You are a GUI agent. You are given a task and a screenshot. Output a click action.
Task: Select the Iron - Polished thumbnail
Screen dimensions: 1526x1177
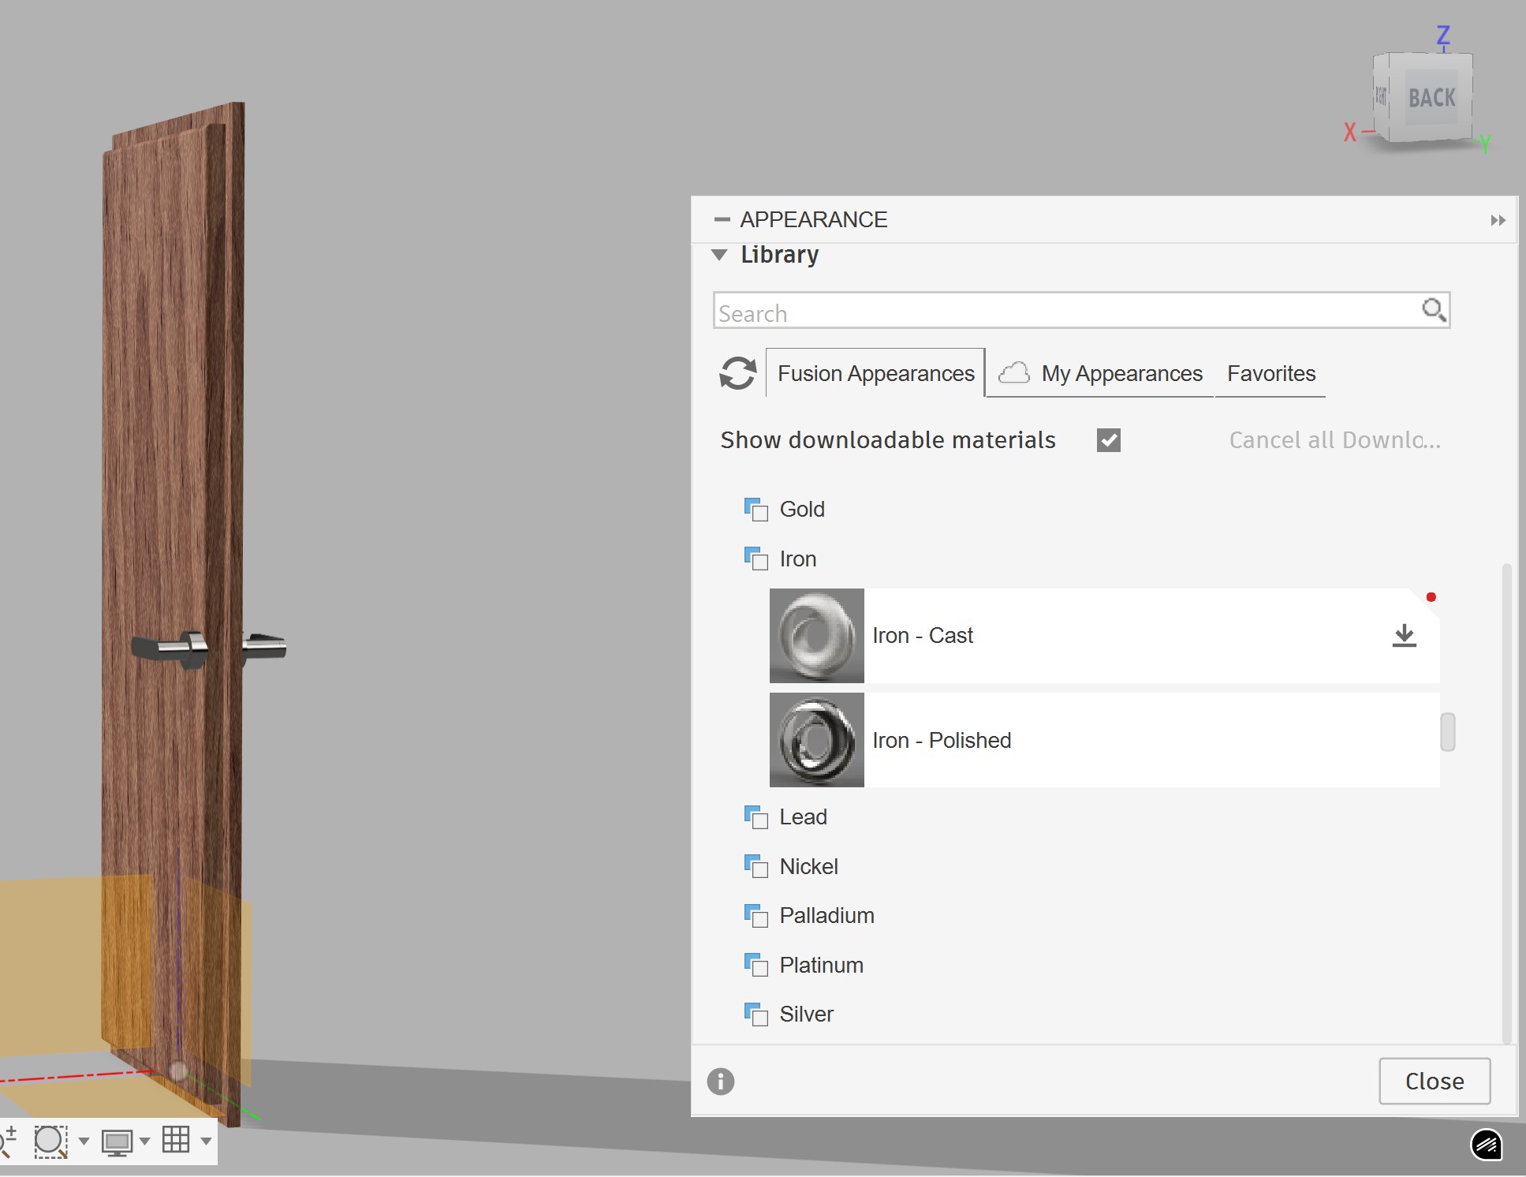816,740
